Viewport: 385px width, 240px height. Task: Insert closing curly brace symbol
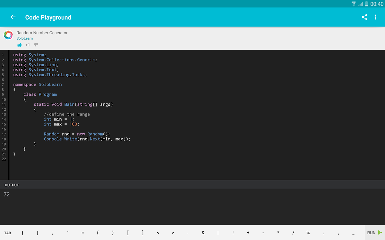coord(38,233)
